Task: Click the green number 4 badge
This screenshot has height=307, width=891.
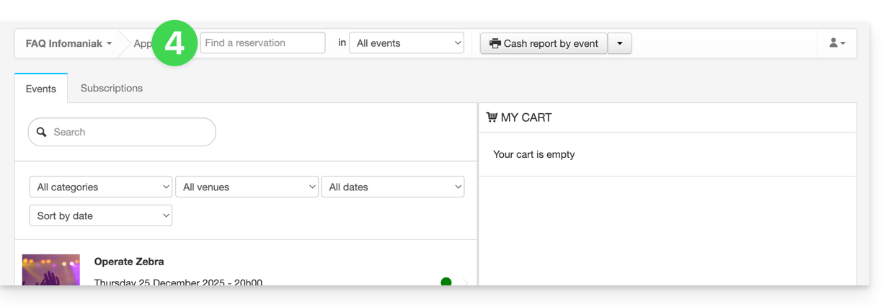Action: click(174, 43)
